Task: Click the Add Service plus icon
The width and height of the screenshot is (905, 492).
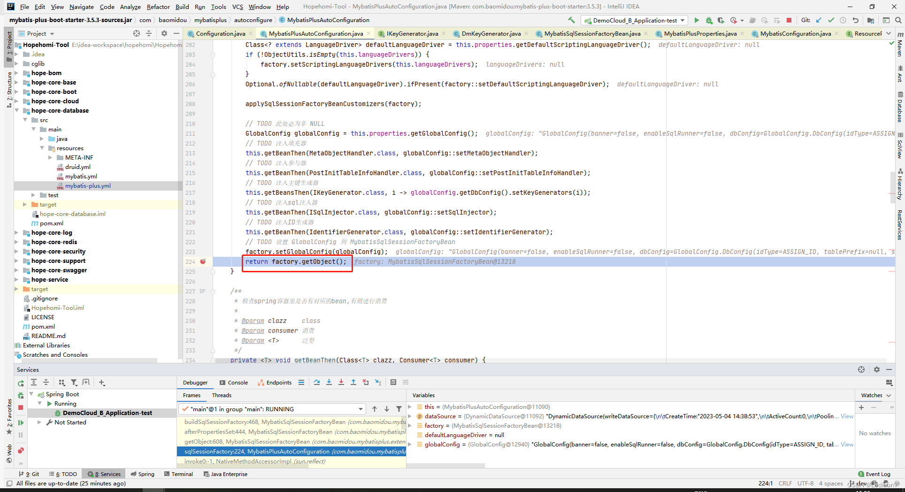Action: (x=102, y=383)
